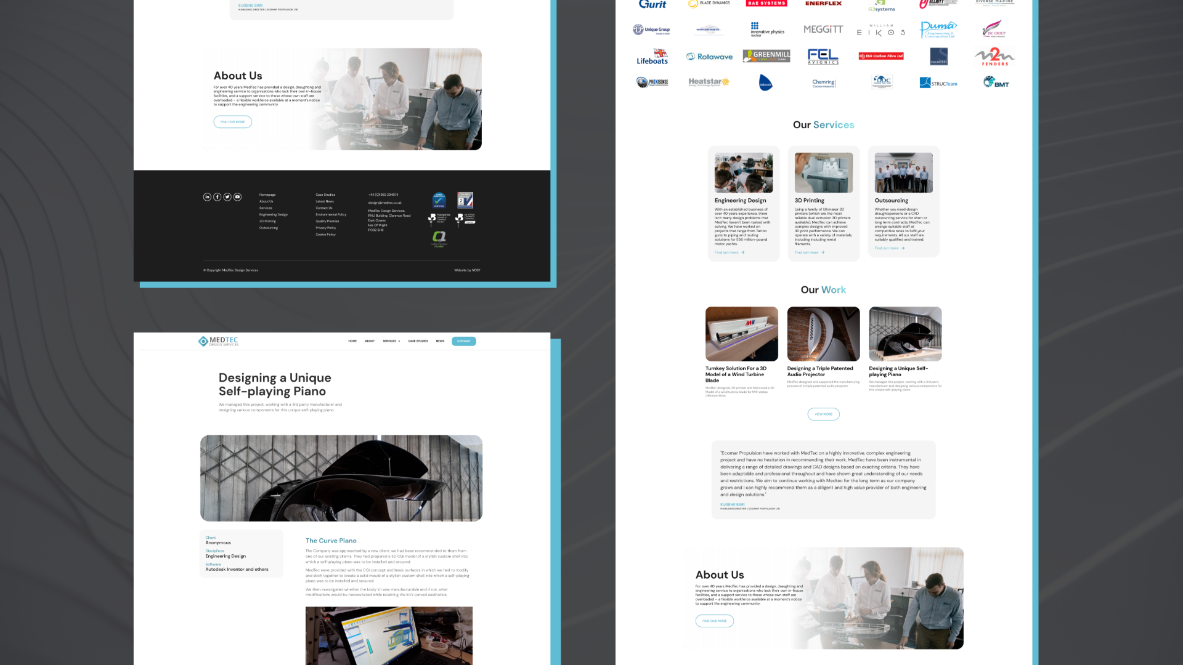Screen dimensions: 1183x665
Task: Open the Privacy Policy footer link
Action: click(x=326, y=228)
